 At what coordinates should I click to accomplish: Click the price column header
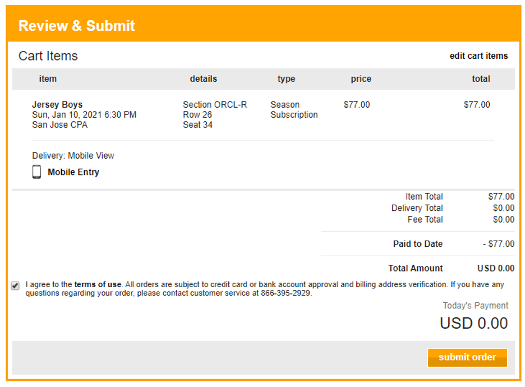point(361,79)
